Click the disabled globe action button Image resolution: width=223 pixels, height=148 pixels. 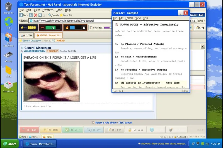156,130
